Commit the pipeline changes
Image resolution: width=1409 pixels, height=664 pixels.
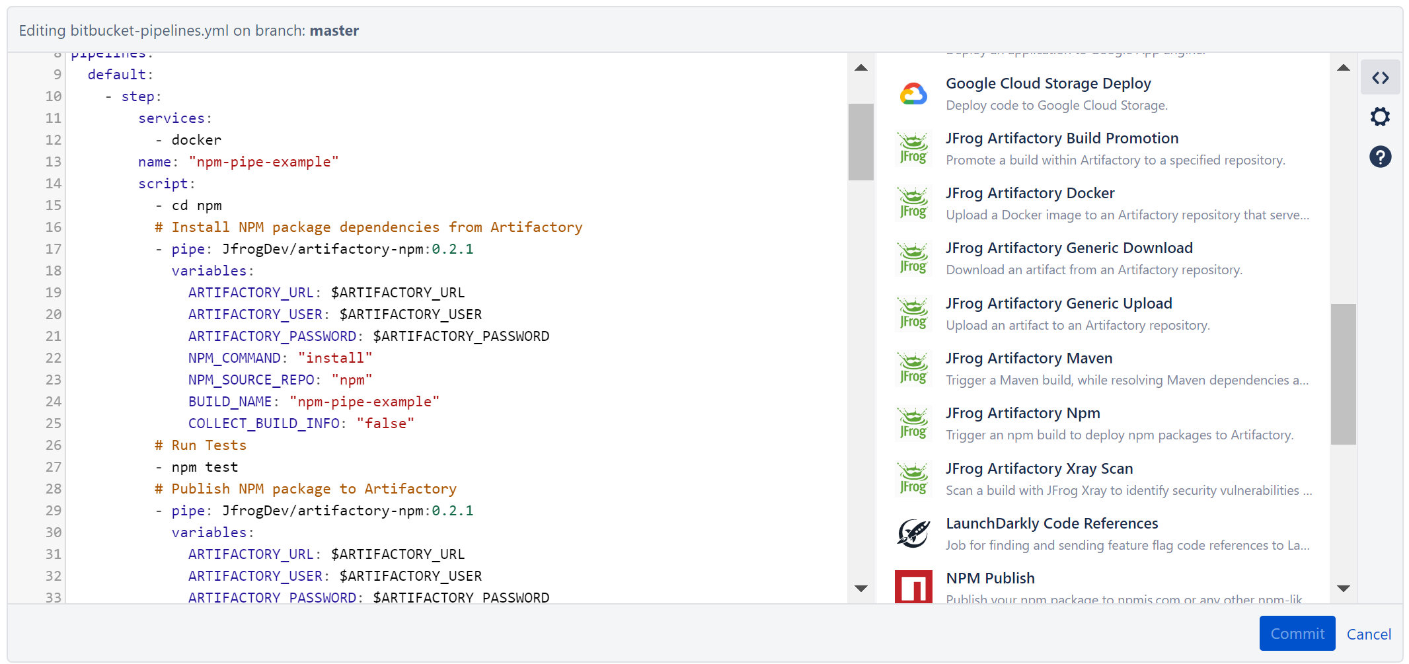(x=1297, y=633)
